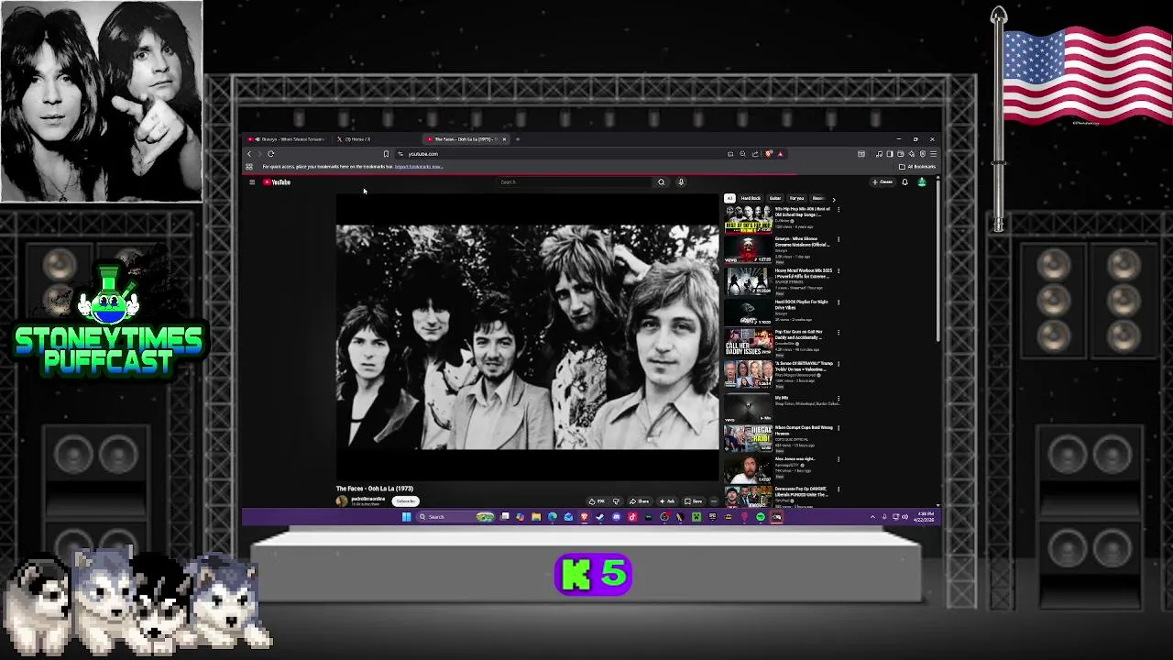Click the Windows taskbar search box

coord(455,517)
